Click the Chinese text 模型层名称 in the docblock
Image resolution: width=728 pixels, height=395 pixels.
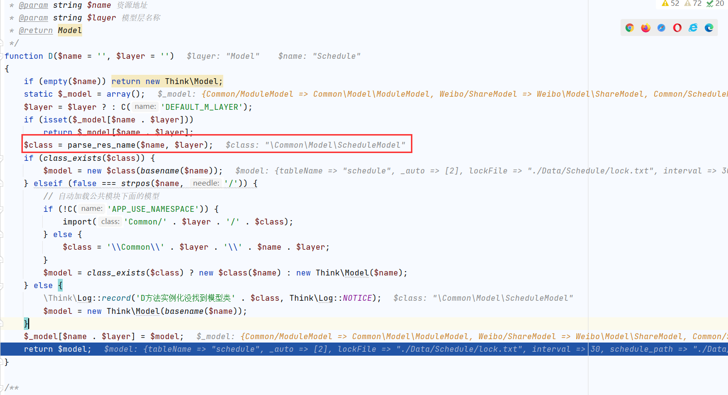coord(141,17)
